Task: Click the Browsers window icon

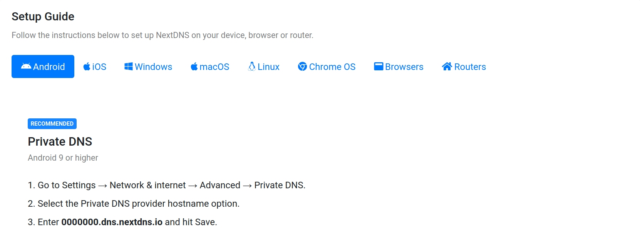Action: 379,66
